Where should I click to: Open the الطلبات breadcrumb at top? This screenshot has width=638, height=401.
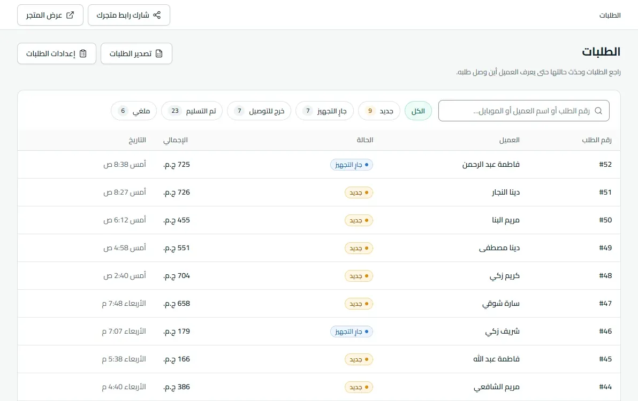(x=610, y=16)
